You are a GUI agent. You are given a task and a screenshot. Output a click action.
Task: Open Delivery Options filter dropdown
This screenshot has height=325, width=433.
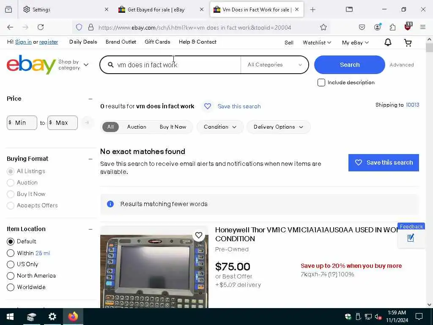278,127
